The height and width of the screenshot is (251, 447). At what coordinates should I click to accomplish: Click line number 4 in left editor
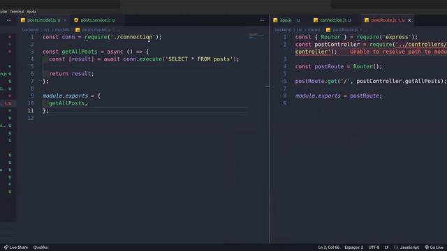coord(32,59)
